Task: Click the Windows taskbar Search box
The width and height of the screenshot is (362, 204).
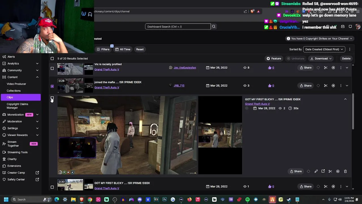Action: click(x=31, y=199)
